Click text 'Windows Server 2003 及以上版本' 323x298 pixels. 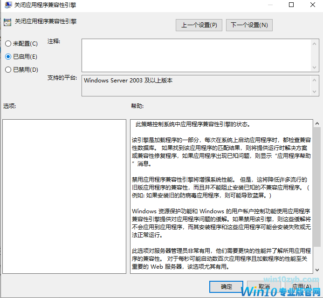point(128,80)
